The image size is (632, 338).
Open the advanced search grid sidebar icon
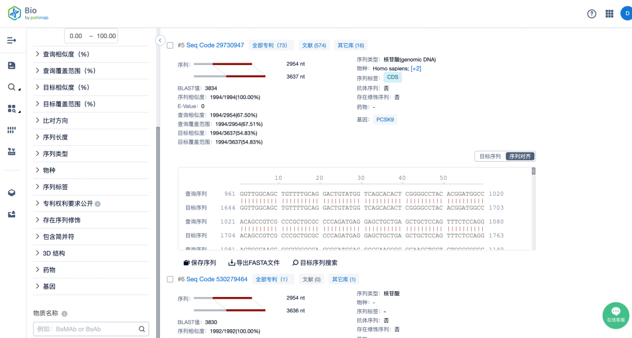pyautogui.click(x=12, y=108)
